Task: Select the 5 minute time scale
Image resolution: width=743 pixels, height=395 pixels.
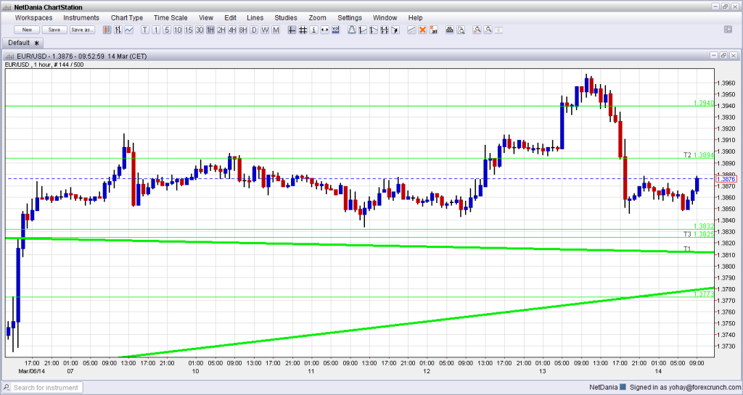Action: click(167, 30)
